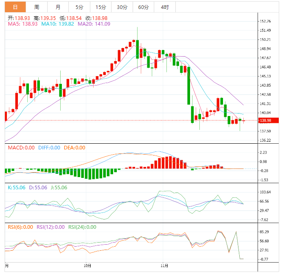Click the 85.29 RSI axis value
Screen dimensions: 282x276
[x=264, y=232]
